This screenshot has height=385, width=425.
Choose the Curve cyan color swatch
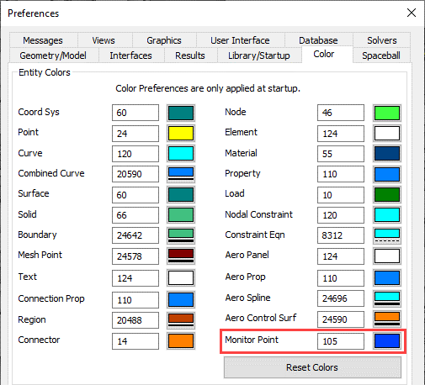(181, 154)
